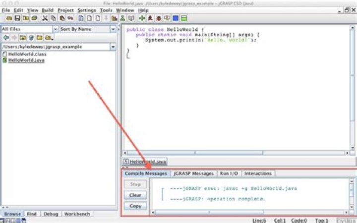Screen dimensions: 357x223
Task: Click the Browse On File folder icon
Action: (x=26, y=18)
